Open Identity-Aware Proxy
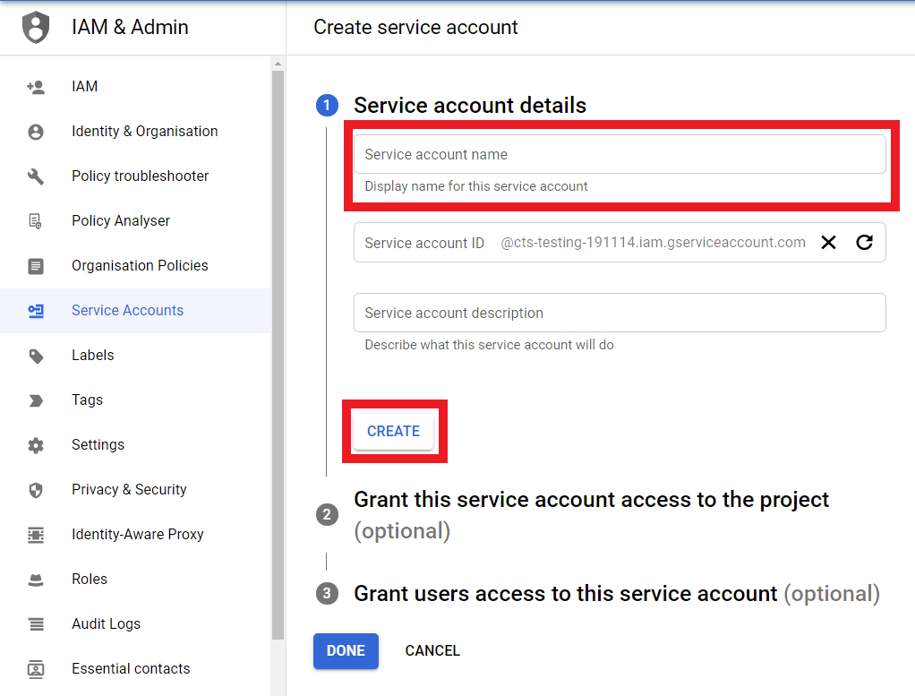This screenshot has width=915, height=696. click(x=135, y=534)
